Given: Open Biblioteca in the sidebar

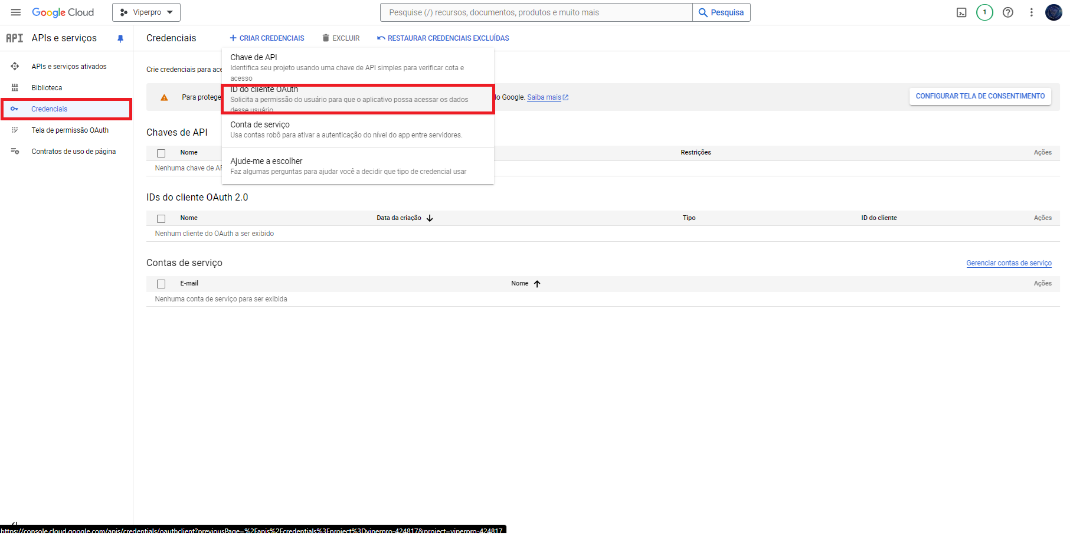Looking at the screenshot, I should 47,88.
